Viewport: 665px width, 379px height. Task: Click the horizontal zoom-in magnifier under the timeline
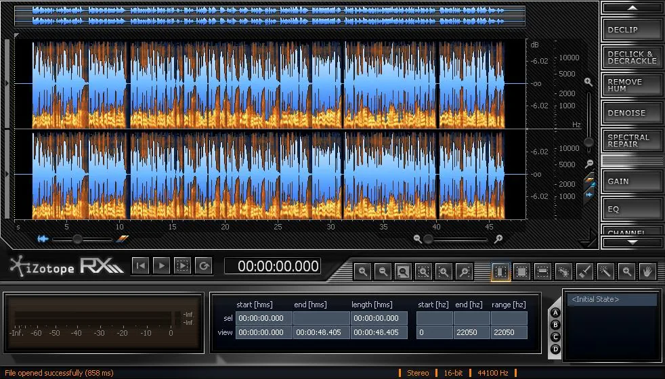tap(498, 239)
